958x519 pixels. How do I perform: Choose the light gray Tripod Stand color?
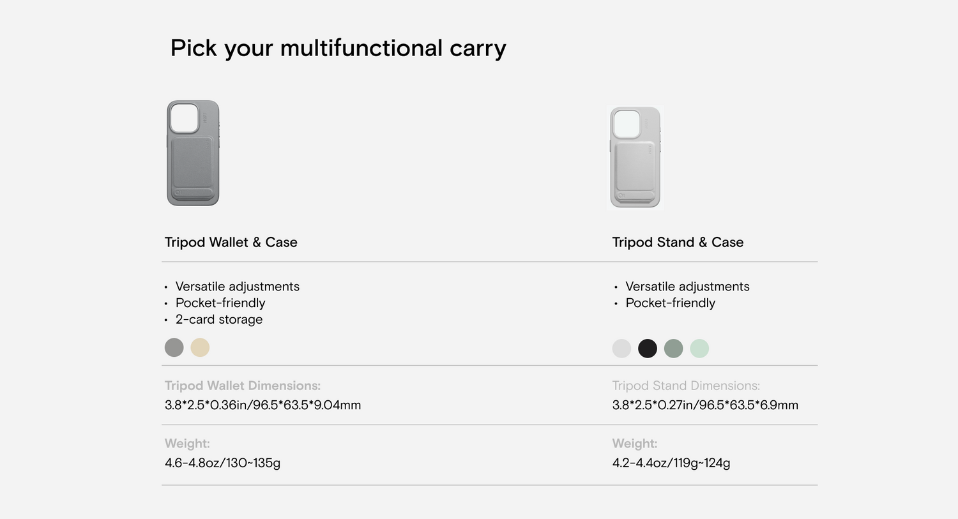[621, 349]
